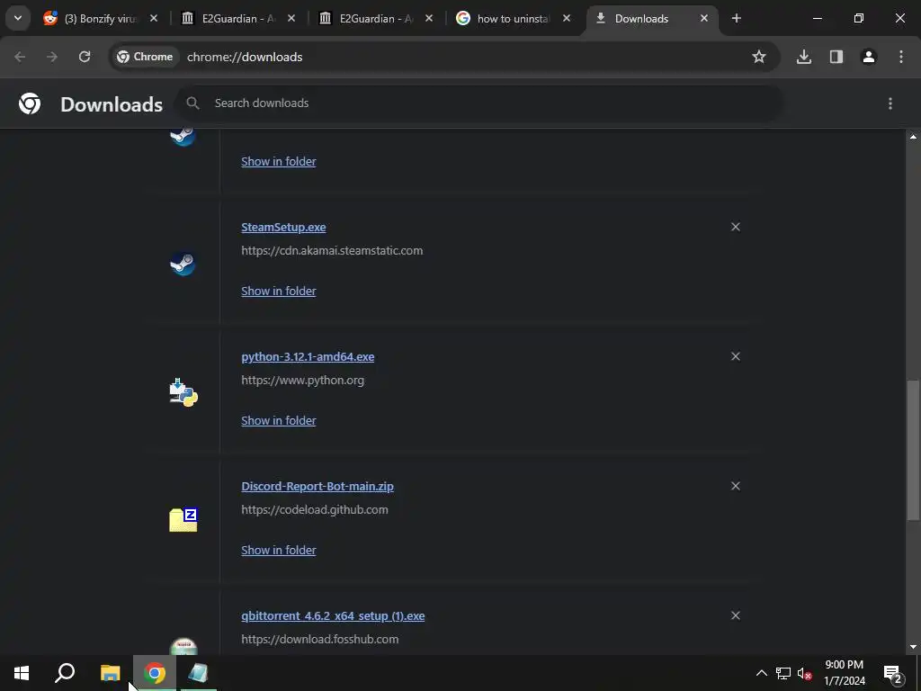The height and width of the screenshot is (691, 921).
Task: Switch to the Bonzify virus Reddit tab
Action: coord(101,19)
